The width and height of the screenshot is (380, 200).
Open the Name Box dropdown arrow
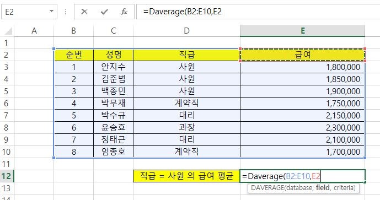pyautogui.click(x=51, y=11)
